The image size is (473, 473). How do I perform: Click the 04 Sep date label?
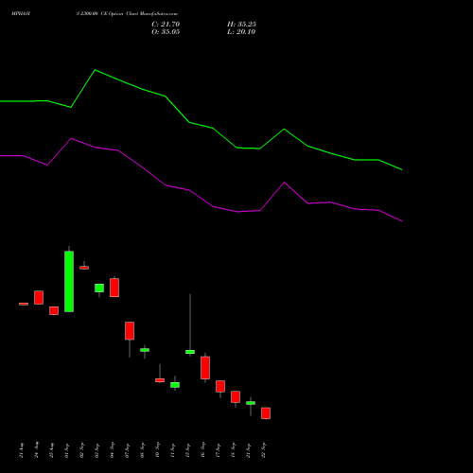coord(112,450)
